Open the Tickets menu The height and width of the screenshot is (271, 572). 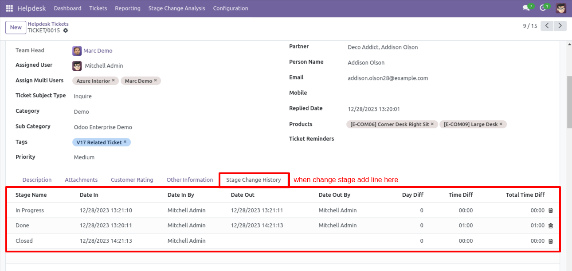(98, 8)
